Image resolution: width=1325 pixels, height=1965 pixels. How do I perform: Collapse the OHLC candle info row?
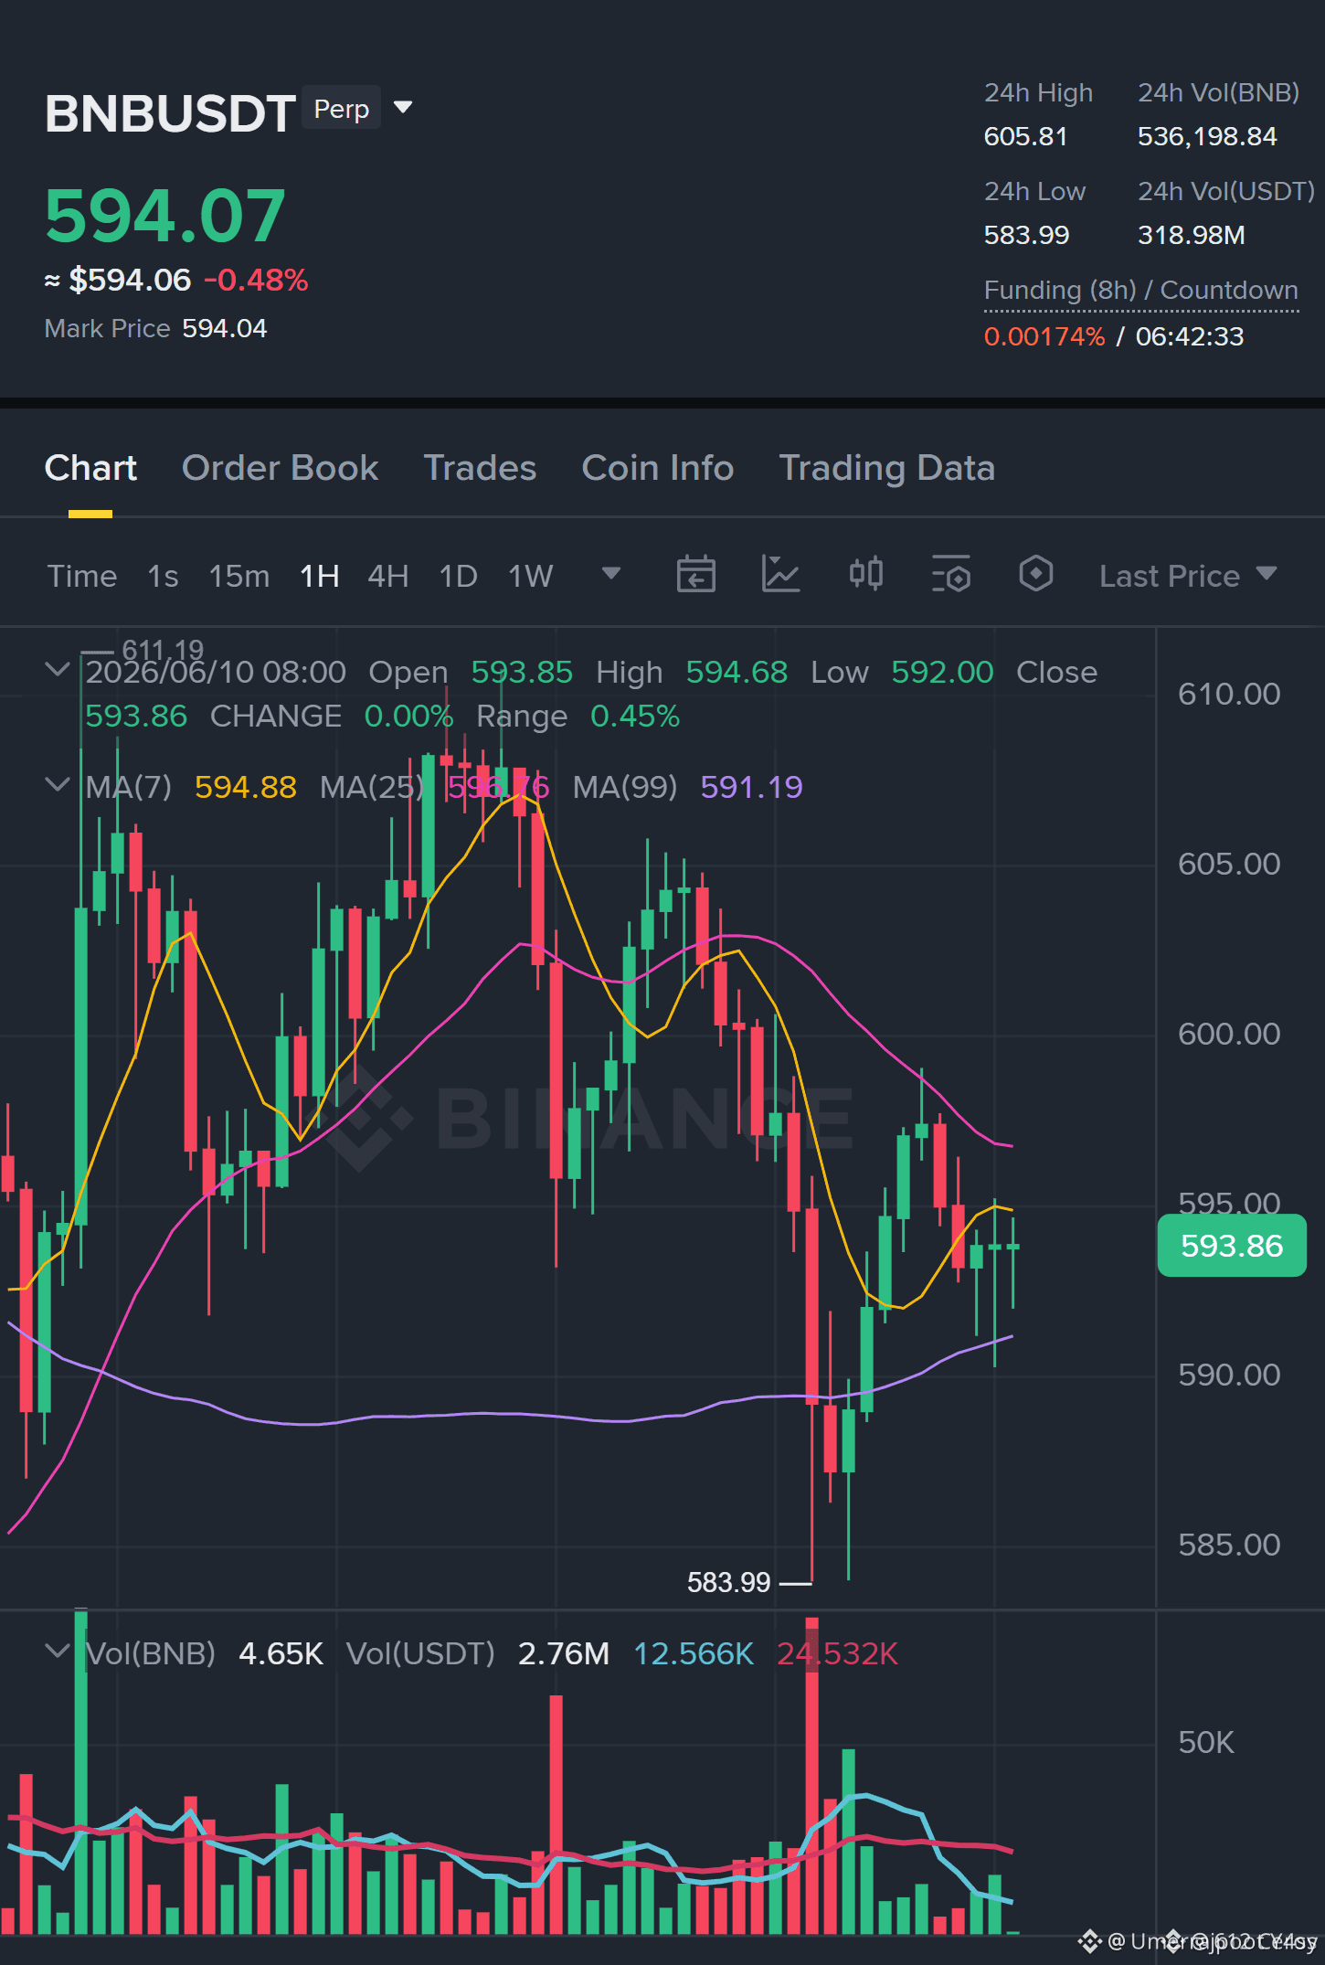[57, 670]
